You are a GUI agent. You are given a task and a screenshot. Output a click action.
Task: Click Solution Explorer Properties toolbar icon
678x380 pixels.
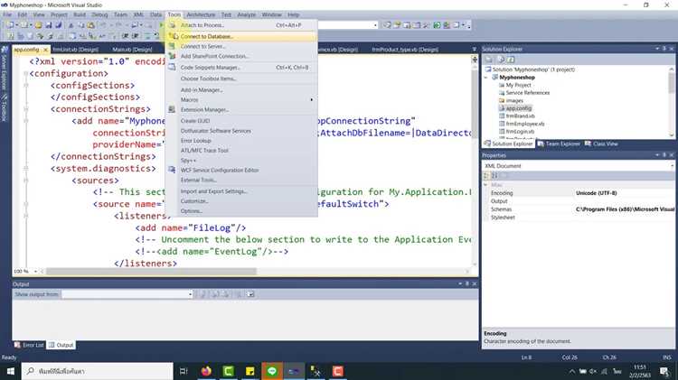tap(488, 60)
